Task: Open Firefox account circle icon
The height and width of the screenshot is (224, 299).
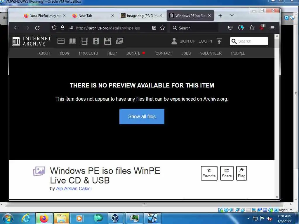Action: click(241, 28)
